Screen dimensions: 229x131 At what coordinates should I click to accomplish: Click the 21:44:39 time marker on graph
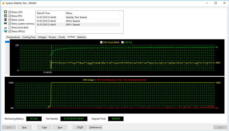[x=47, y=72]
